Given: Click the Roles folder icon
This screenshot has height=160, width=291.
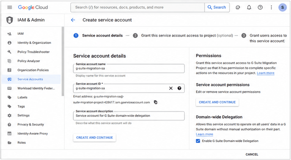Looking at the screenshot, I should [9, 143].
